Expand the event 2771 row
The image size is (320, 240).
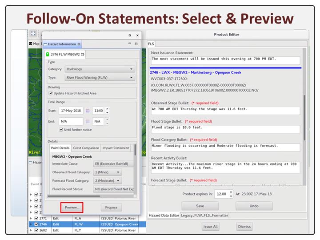tap(31, 218)
